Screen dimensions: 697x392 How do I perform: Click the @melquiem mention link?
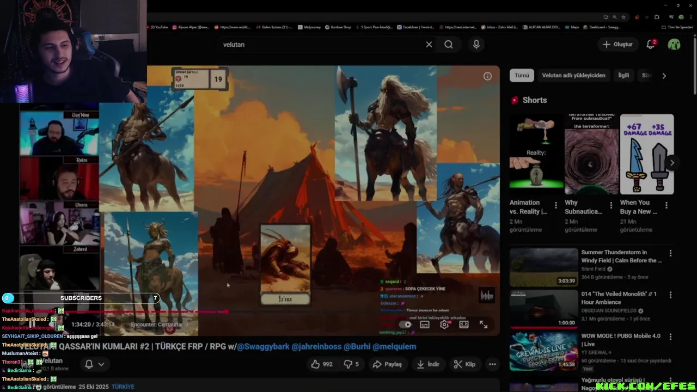394,346
